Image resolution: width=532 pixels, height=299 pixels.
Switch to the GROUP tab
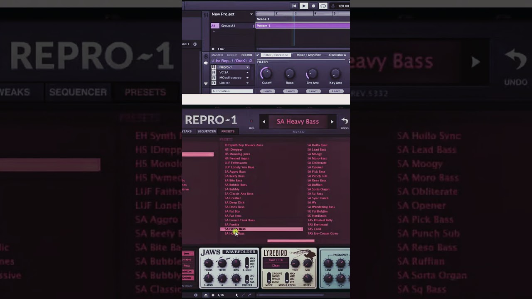(x=232, y=55)
